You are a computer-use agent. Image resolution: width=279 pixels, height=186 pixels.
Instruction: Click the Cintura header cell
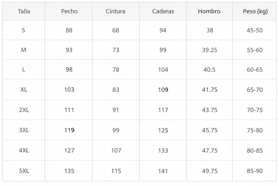point(116,11)
